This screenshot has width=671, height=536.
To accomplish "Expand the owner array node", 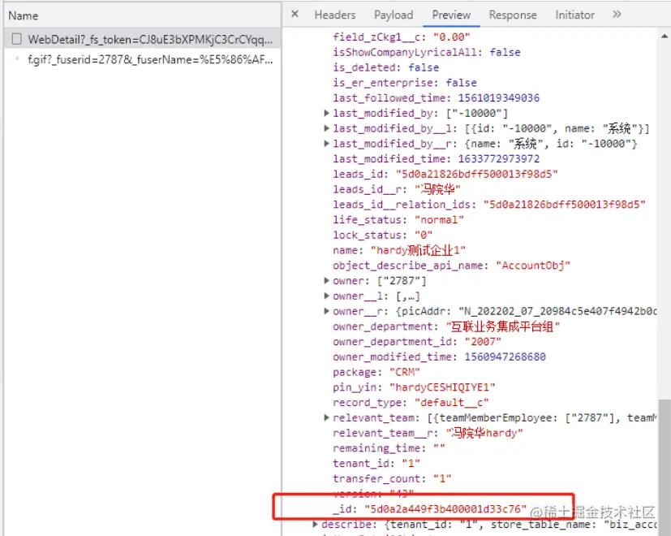I will [x=326, y=281].
